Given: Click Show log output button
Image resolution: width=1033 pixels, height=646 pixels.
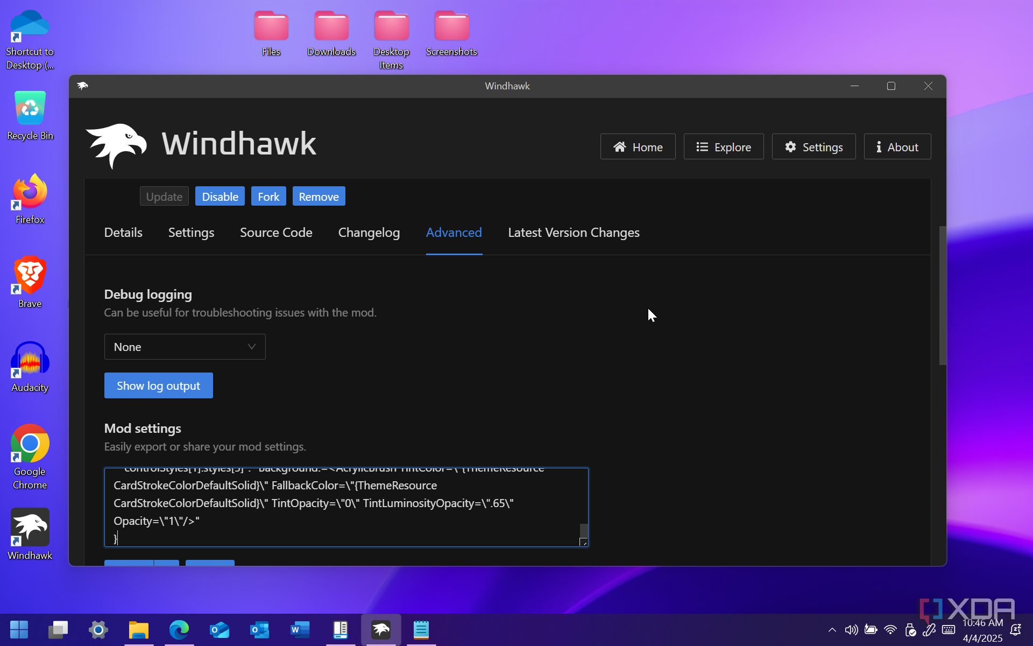Looking at the screenshot, I should [x=158, y=385].
